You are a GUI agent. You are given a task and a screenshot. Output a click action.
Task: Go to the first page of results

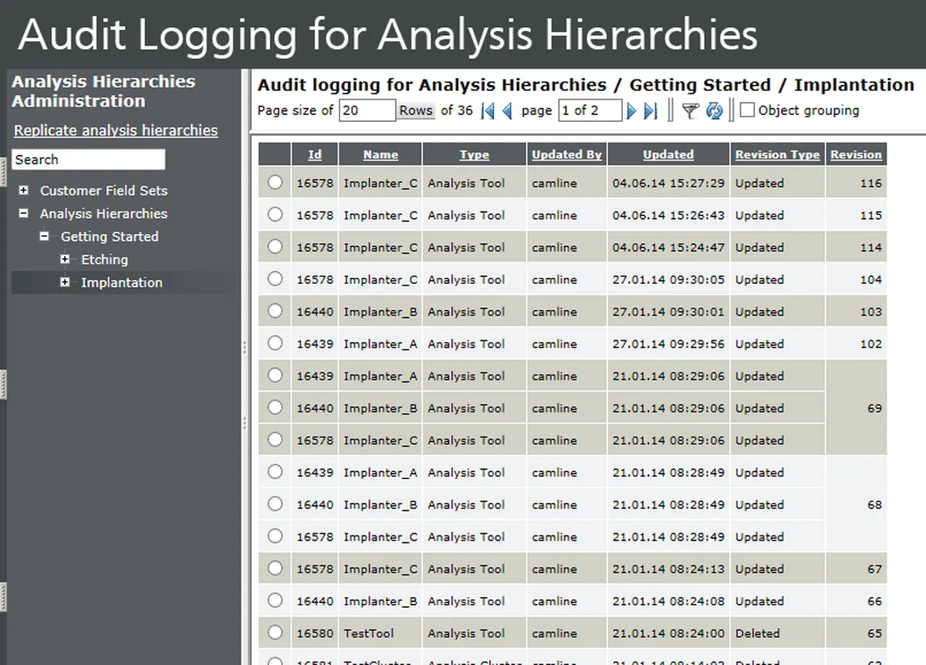click(x=487, y=111)
